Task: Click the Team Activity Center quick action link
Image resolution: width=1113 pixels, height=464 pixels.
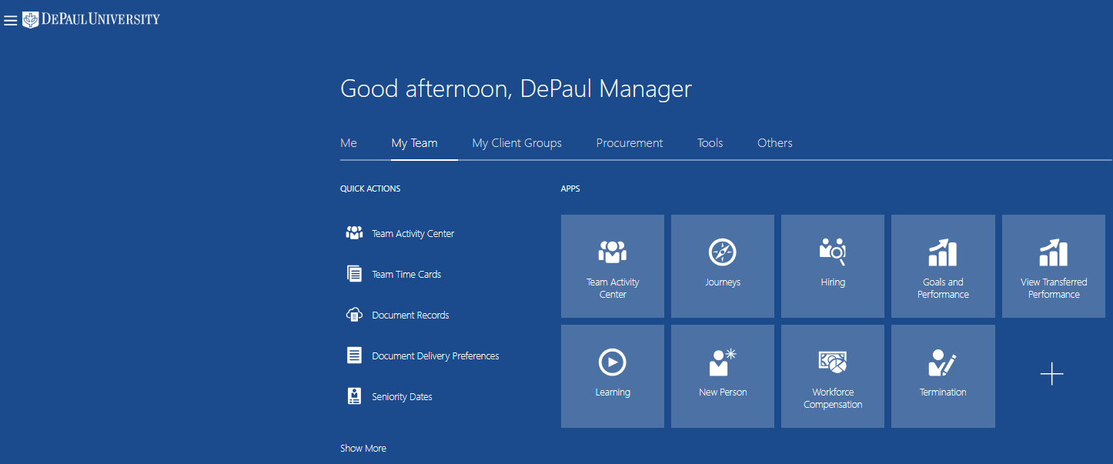Action: [413, 234]
